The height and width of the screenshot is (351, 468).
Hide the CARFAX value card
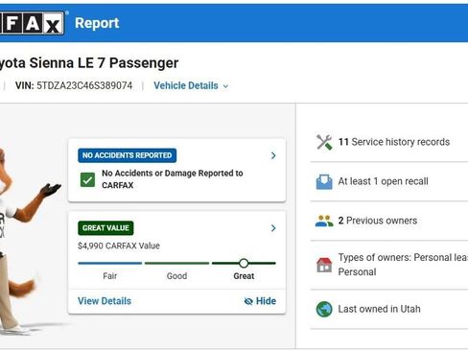[x=260, y=301]
